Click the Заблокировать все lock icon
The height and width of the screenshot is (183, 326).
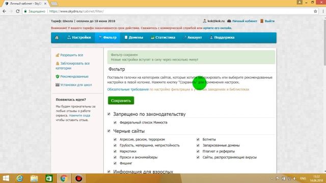coord(58,63)
